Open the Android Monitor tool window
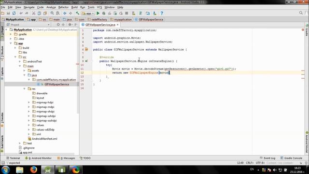The image size is (309, 174). (x=38, y=158)
